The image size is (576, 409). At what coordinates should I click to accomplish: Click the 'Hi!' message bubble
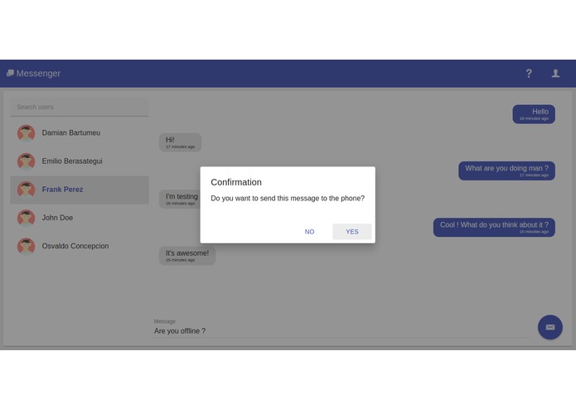tap(180, 142)
